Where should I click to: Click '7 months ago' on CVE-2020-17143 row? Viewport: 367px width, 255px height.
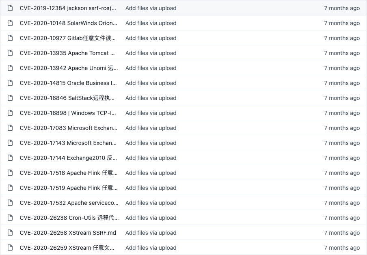click(x=342, y=143)
